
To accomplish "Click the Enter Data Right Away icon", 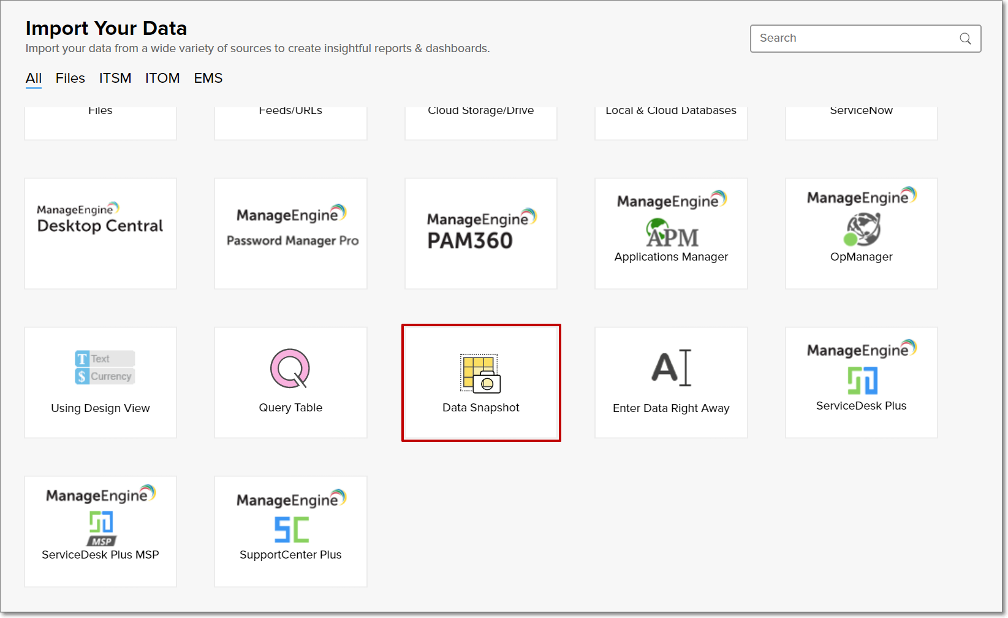I will (x=672, y=368).
